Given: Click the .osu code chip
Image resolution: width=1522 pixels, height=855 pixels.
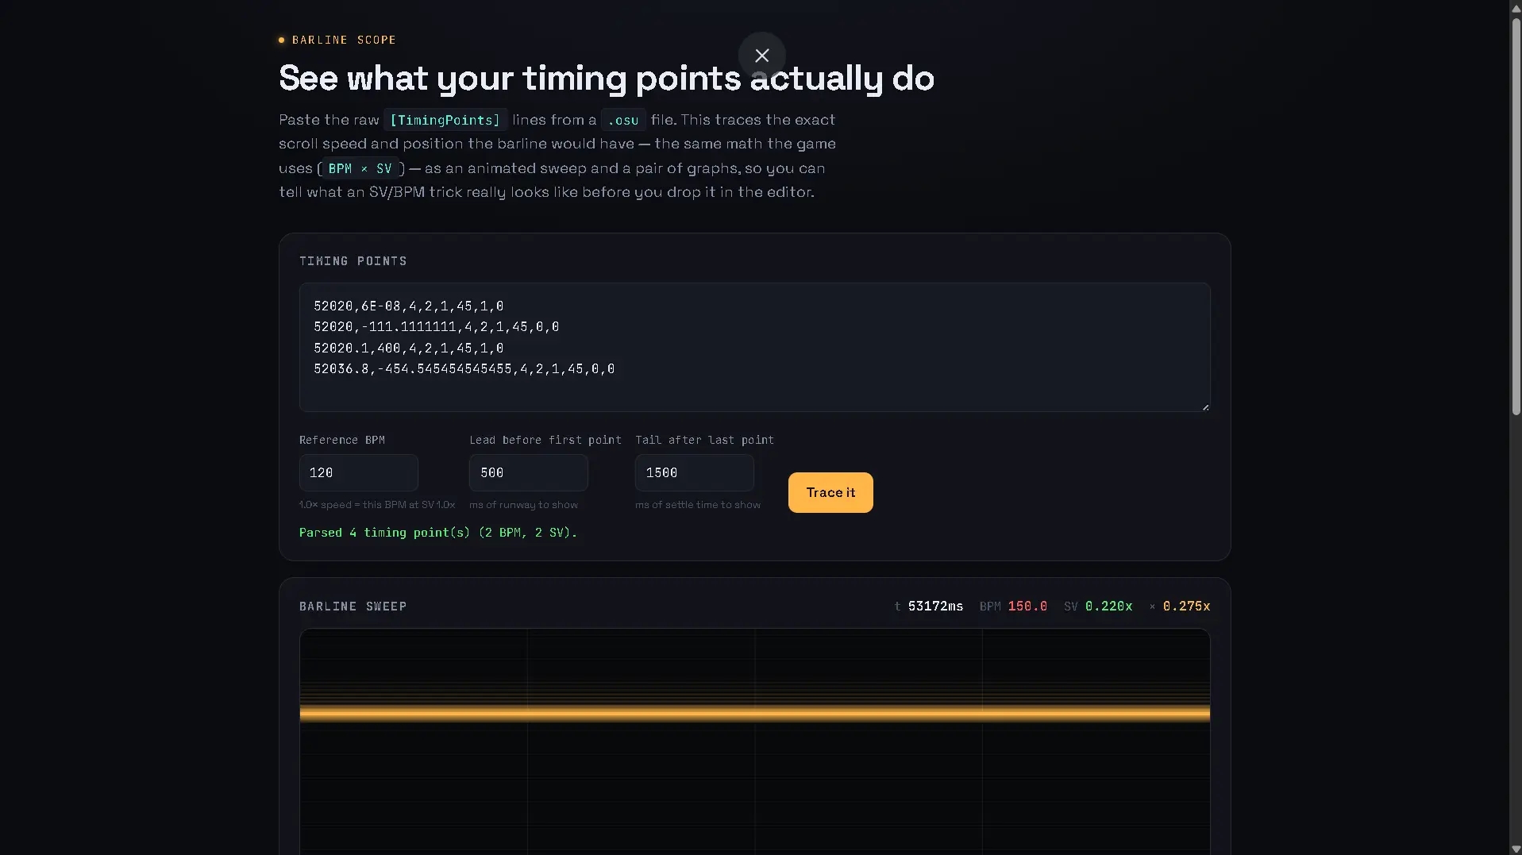Looking at the screenshot, I should (x=623, y=120).
